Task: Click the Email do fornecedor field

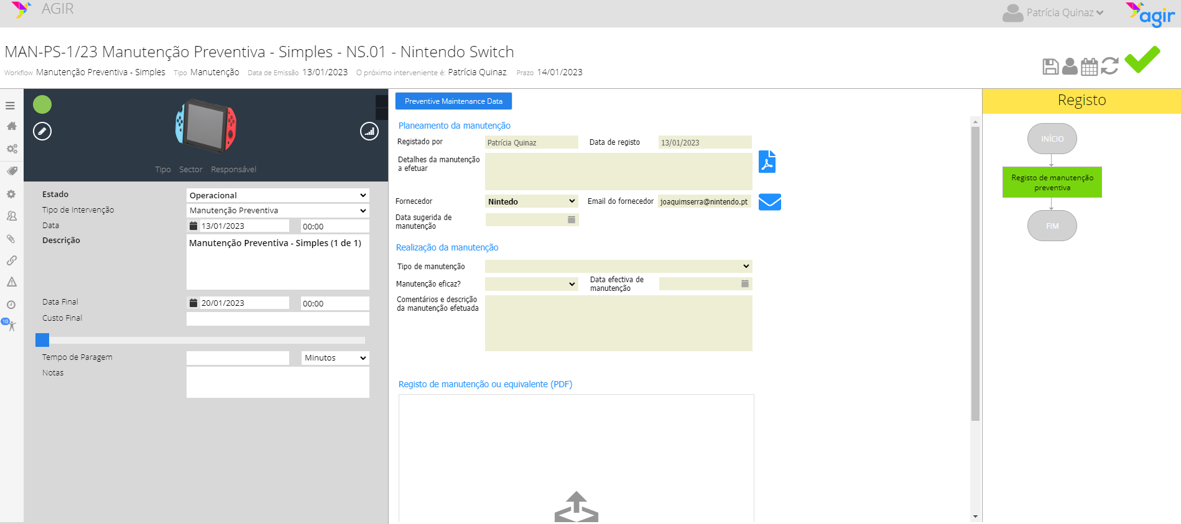Action: [705, 201]
